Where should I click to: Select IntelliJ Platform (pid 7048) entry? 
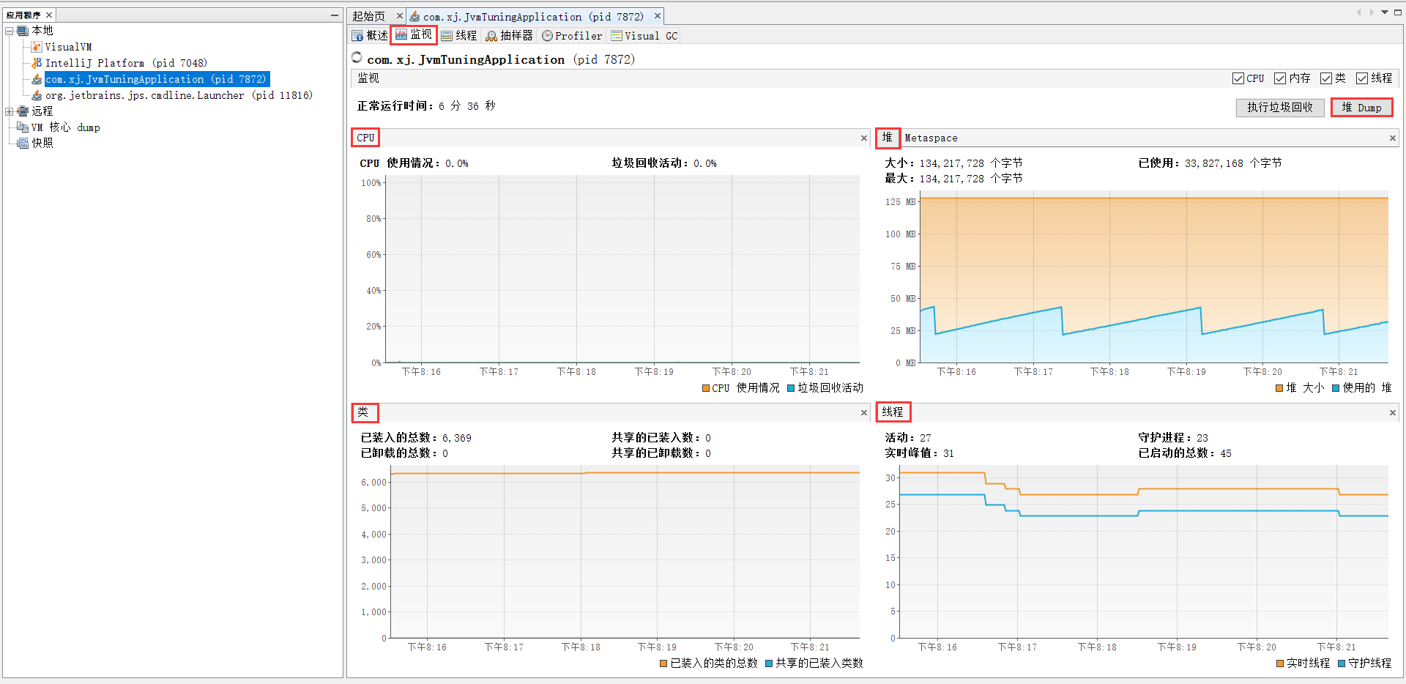tap(126, 63)
